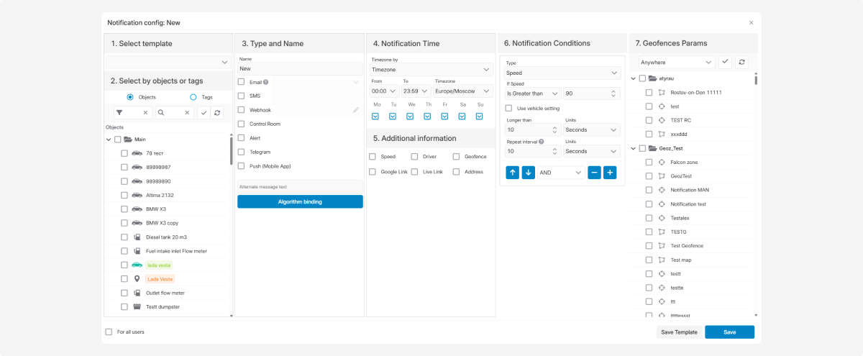
Task: Select BMW X3 copy in objects tree
Action: point(162,223)
